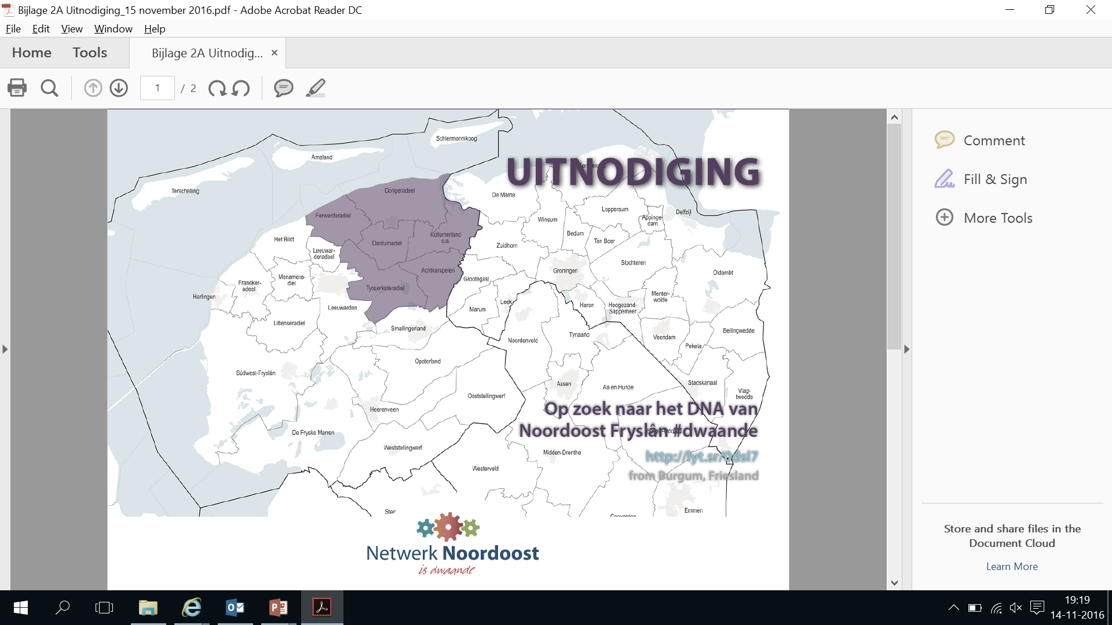
Task: Open the File menu
Action: pyautogui.click(x=13, y=28)
